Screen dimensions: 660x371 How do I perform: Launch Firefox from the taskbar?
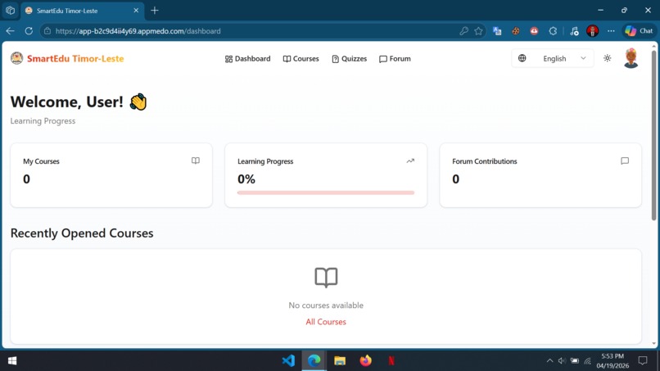pos(365,360)
